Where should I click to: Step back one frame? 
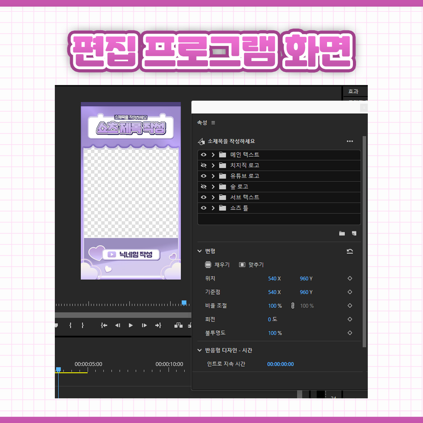[x=117, y=325]
